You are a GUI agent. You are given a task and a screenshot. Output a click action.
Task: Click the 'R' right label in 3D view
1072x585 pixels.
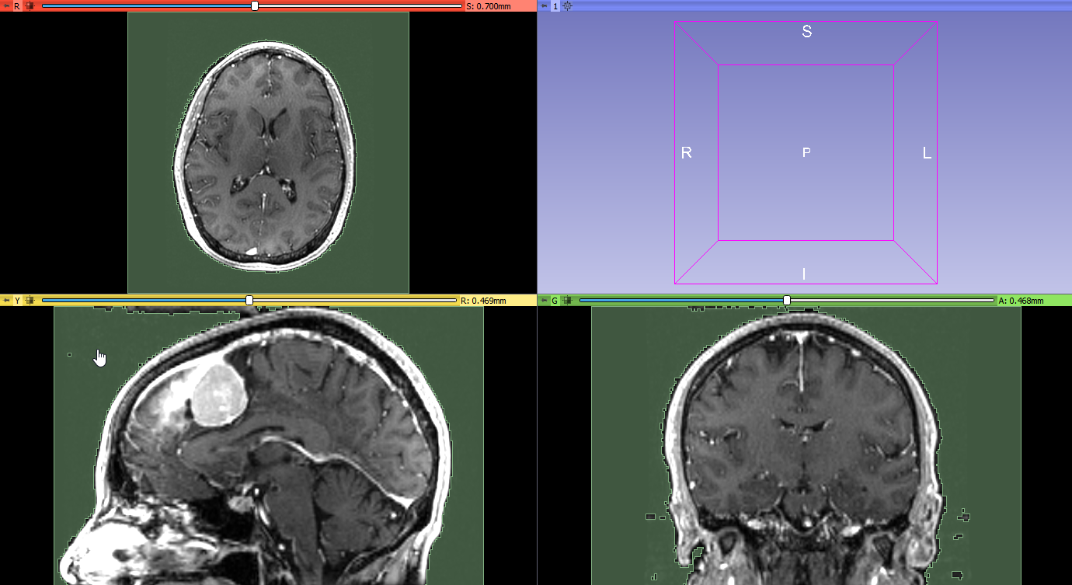686,153
